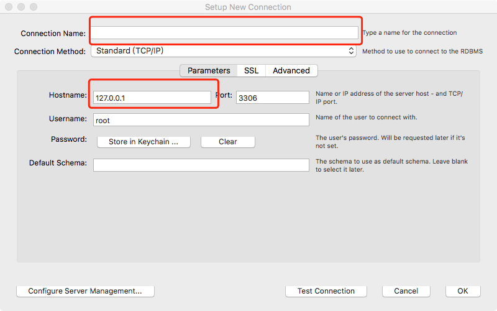Close the Setup New Connection window
Image resolution: width=497 pixels, height=311 pixels.
click(9, 7)
